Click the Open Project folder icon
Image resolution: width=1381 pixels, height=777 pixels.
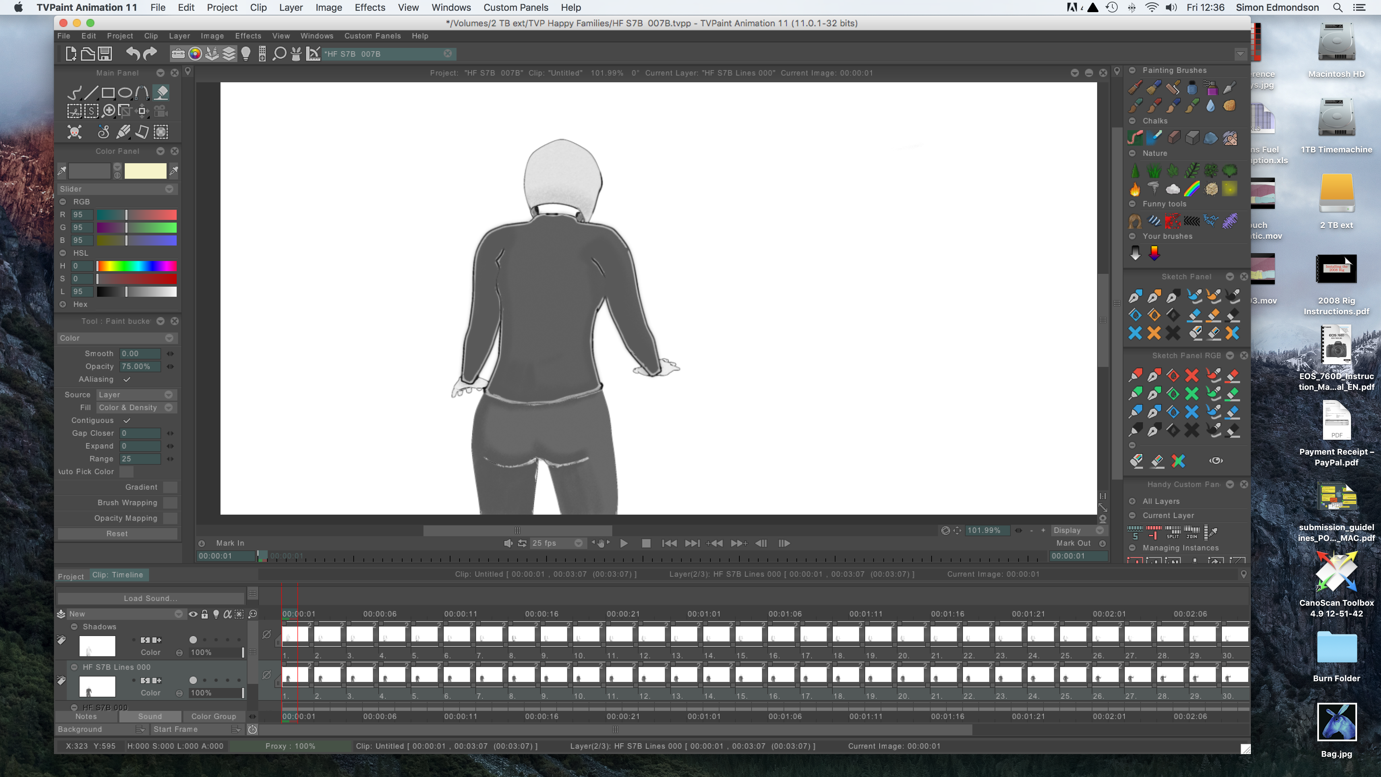coord(88,54)
